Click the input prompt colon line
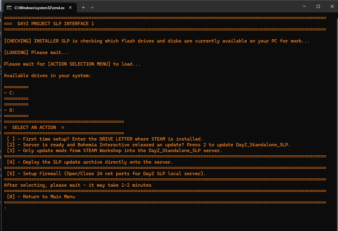This screenshot has width=338, height=231. click(x=5, y=208)
